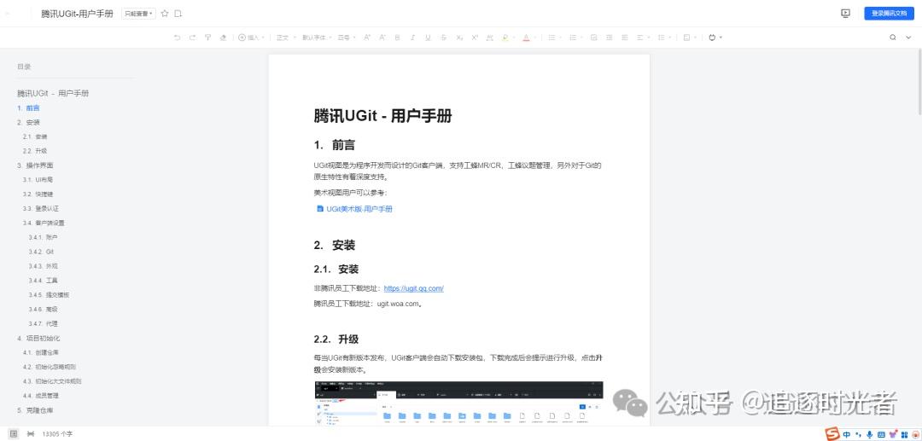Click the vertical page scrollbar

point(919,82)
